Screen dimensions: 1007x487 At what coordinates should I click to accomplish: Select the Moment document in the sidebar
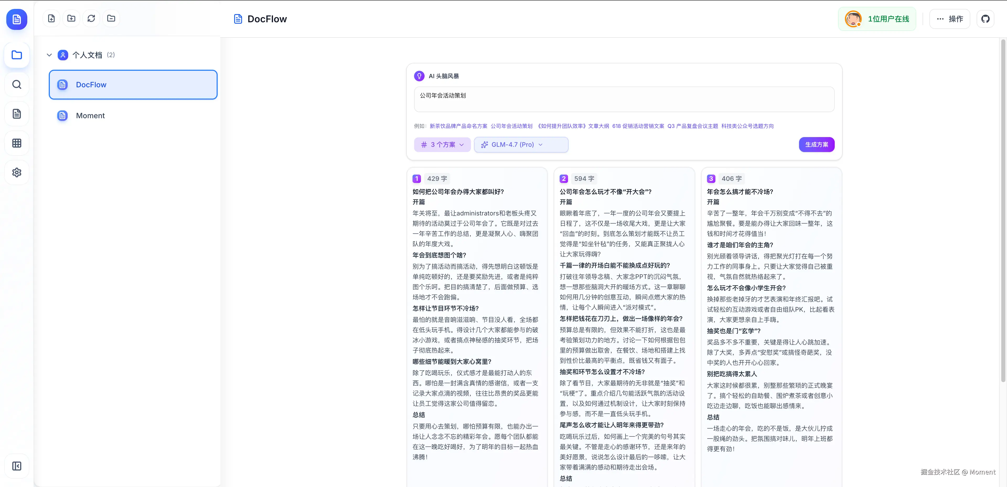coord(91,116)
